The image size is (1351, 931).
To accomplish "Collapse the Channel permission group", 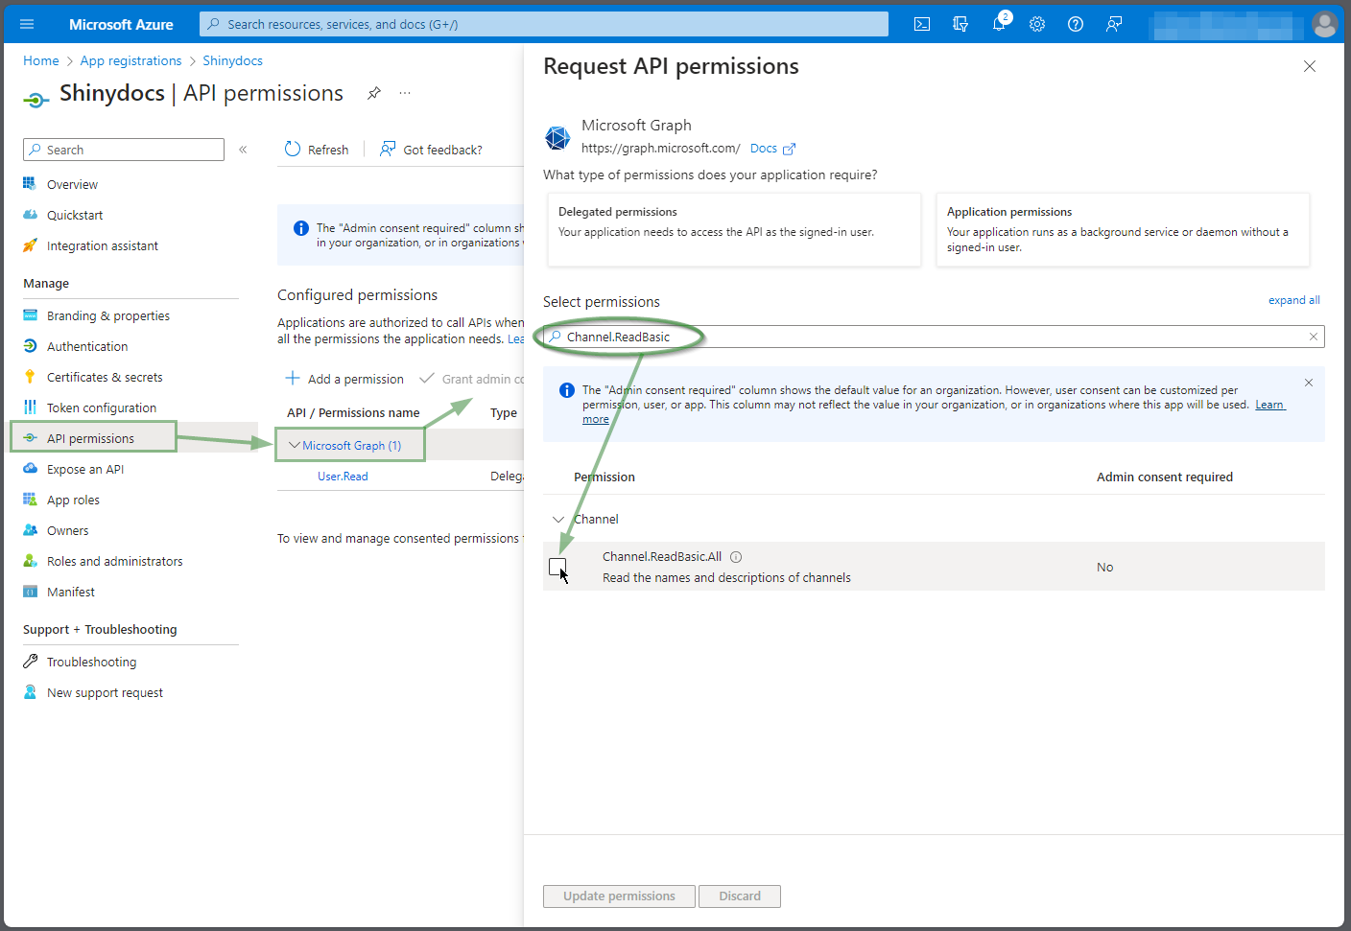I will coord(558,520).
